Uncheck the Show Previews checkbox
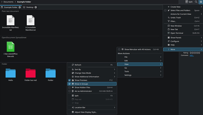Image resolution: width=203 pixels, height=115 pixels. click(69, 80)
